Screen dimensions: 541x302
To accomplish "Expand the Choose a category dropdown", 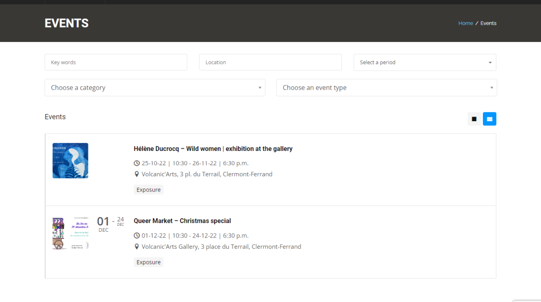I will point(155,88).
